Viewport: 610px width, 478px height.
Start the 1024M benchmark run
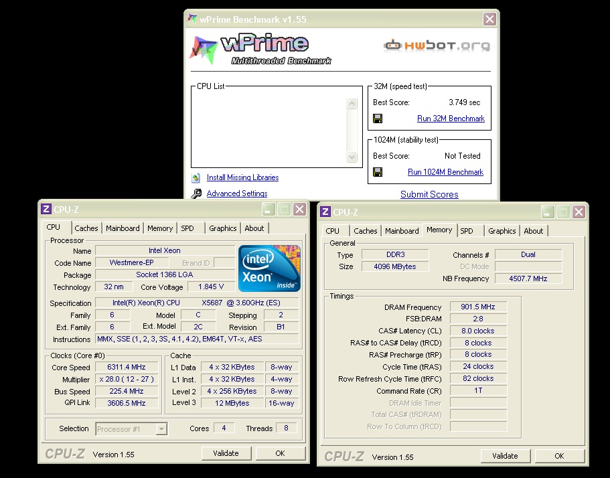[445, 172]
